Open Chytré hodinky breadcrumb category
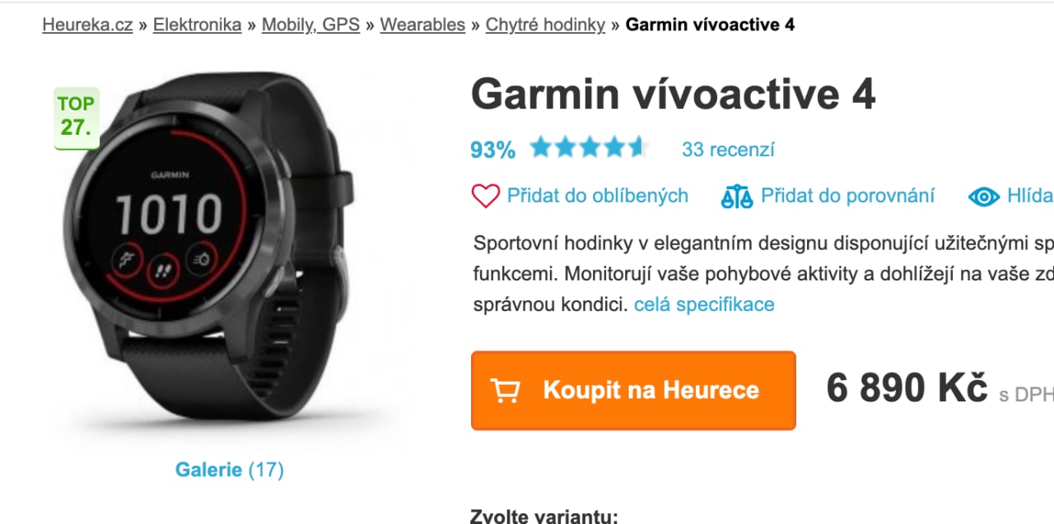 (x=545, y=25)
